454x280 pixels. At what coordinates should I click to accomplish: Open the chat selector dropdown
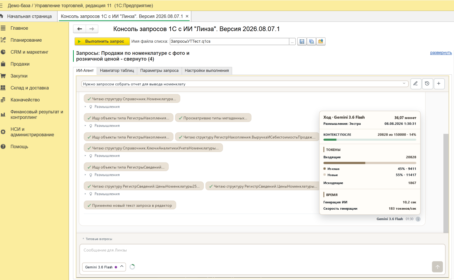click(x=245, y=84)
